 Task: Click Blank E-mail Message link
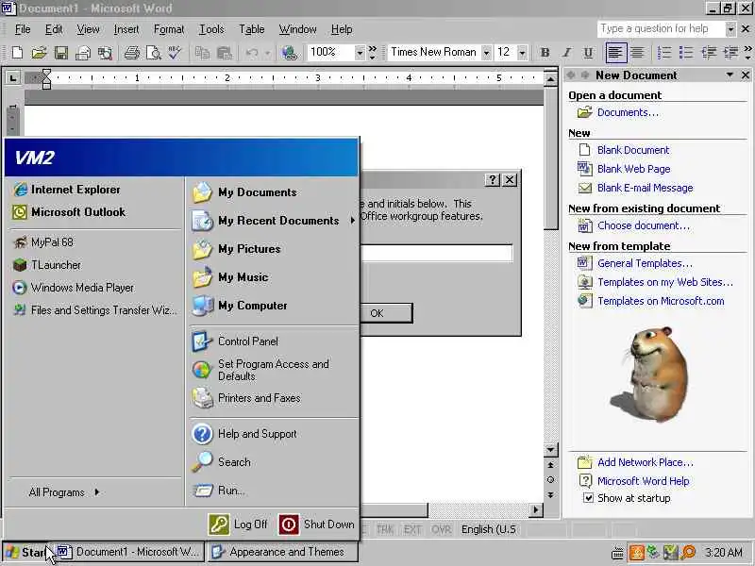646,188
